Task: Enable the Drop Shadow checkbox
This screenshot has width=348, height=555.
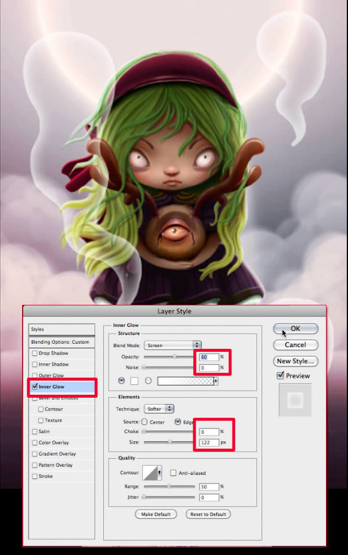Action: click(35, 353)
